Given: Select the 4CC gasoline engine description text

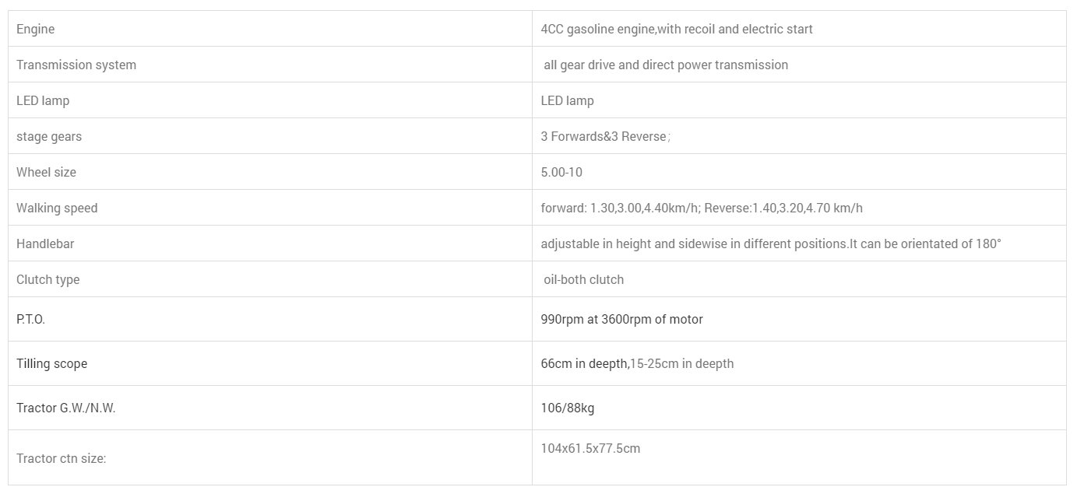Looking at the screenshot, I should tap(676, 30).
